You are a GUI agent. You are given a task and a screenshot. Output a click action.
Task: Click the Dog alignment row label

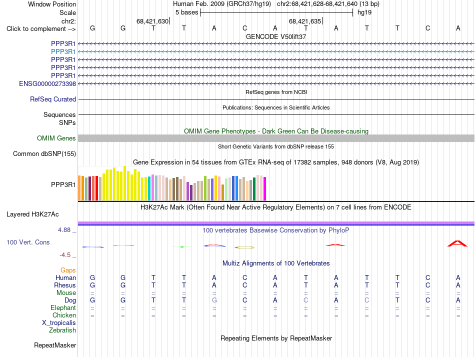point(70,300)
